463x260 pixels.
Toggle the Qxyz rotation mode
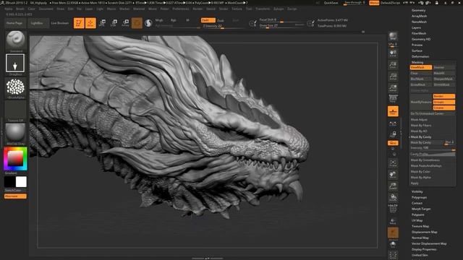(393, 143)
